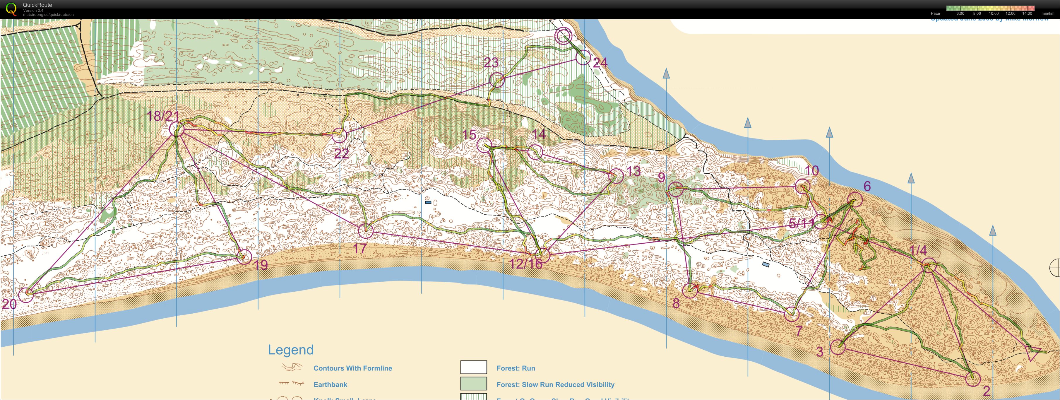Screen dimensions: 1060x400
Task: Click control circle 18/21
Action: click(x=177, y=129)
